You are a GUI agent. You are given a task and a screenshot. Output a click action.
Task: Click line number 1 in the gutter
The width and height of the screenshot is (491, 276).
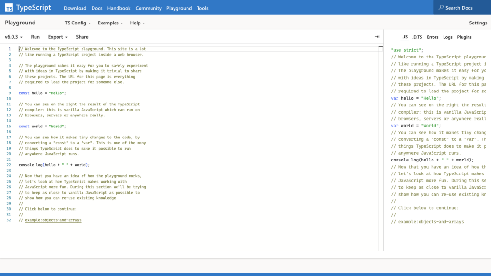click(10, 49)
